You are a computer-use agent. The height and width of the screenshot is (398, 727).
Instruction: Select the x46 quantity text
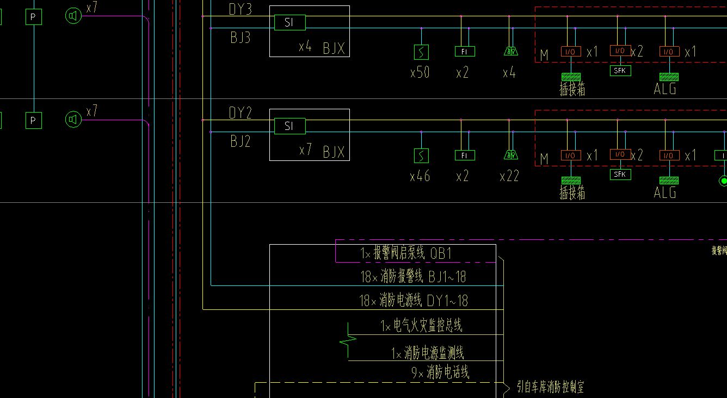(x=420, y=176)
